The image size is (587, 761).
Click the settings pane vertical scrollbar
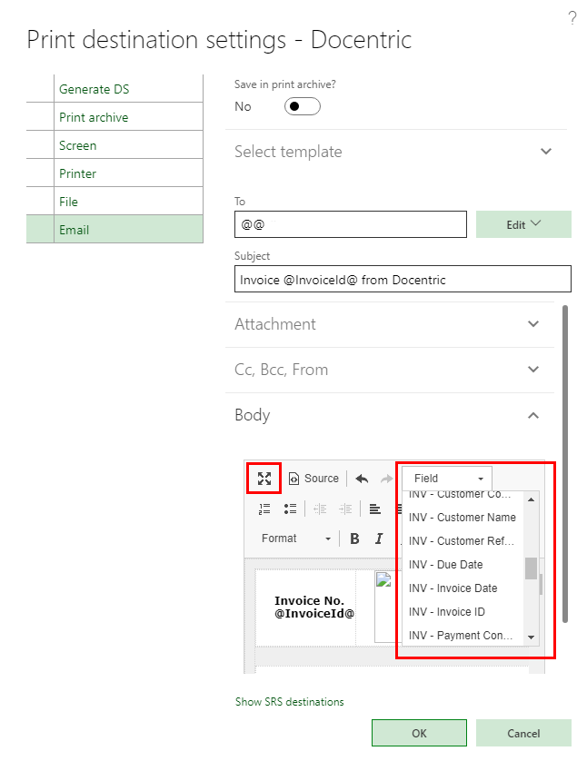[564, 463]
